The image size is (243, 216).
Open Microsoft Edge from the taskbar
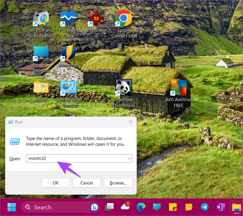[x=141, y=207]
